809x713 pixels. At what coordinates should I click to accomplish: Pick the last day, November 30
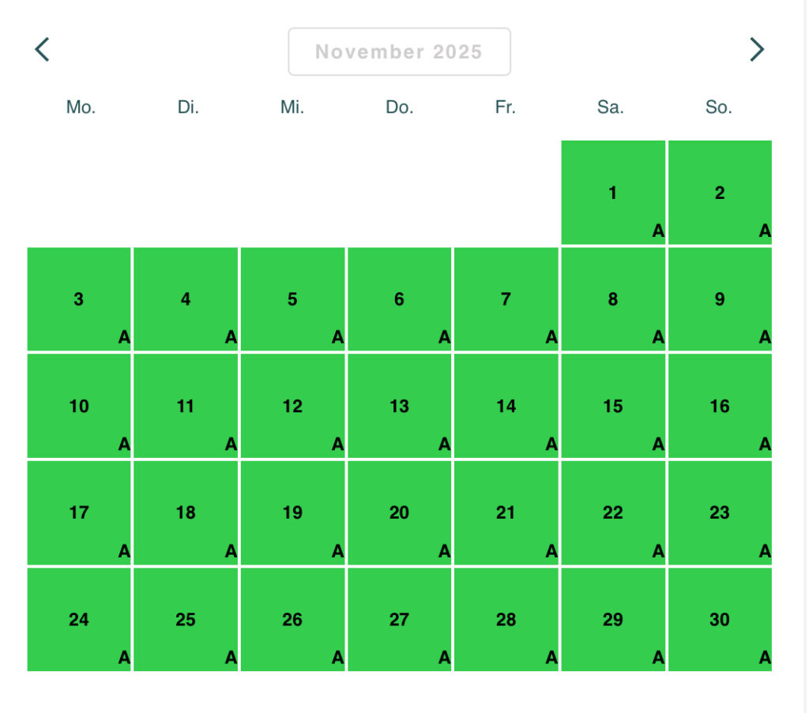720,619
